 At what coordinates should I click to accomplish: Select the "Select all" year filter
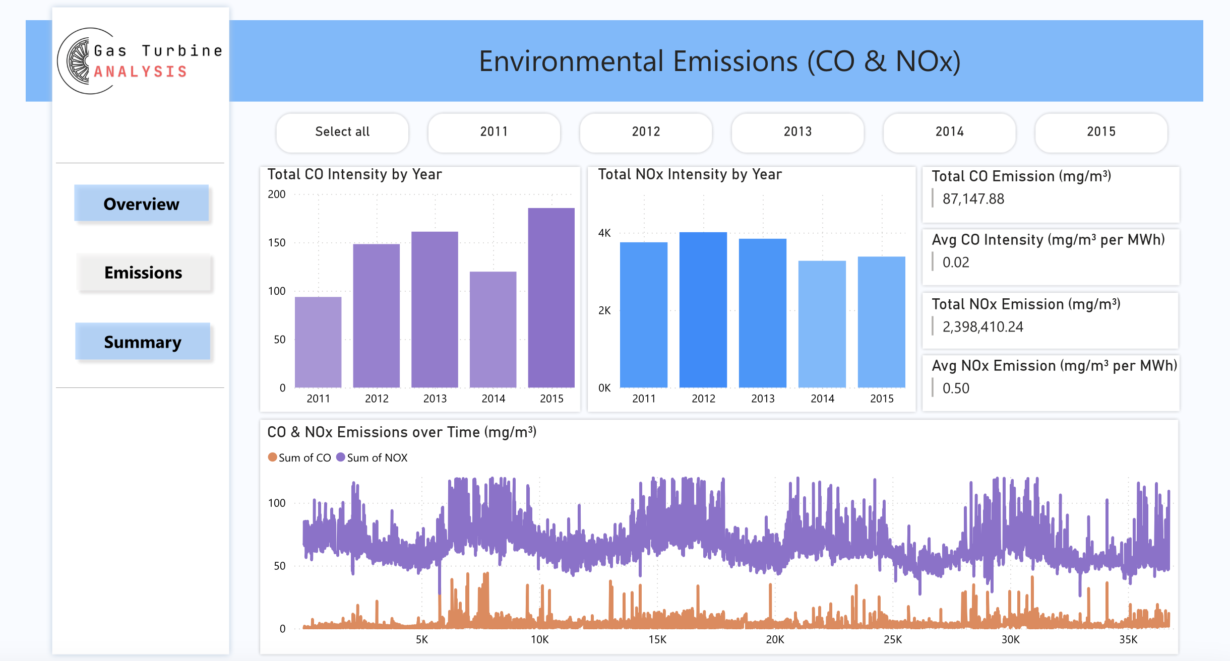342,132
